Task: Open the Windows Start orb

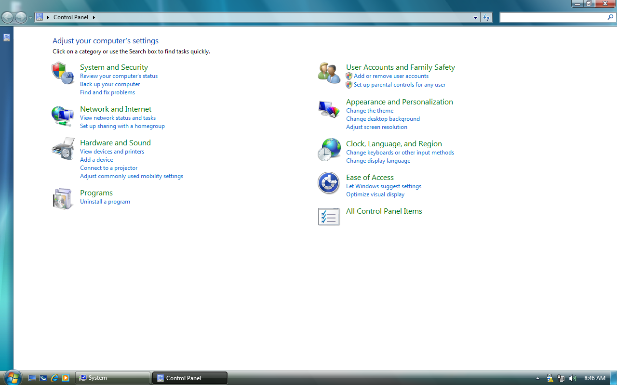Action: [x=12, y=377]
